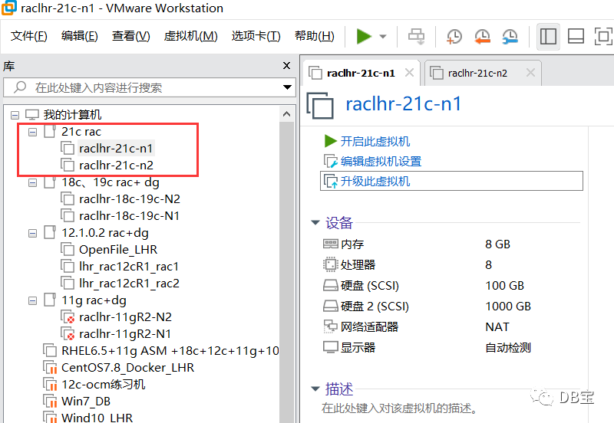Screen dimensions: 614x423
Task: Switch to the raclhr-21c-n1 tab
Action: 361,73
